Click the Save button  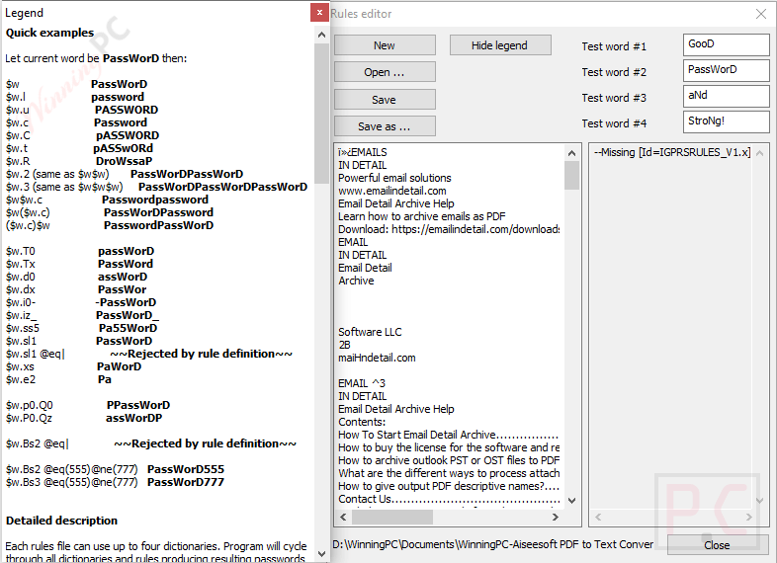[385, 99]
